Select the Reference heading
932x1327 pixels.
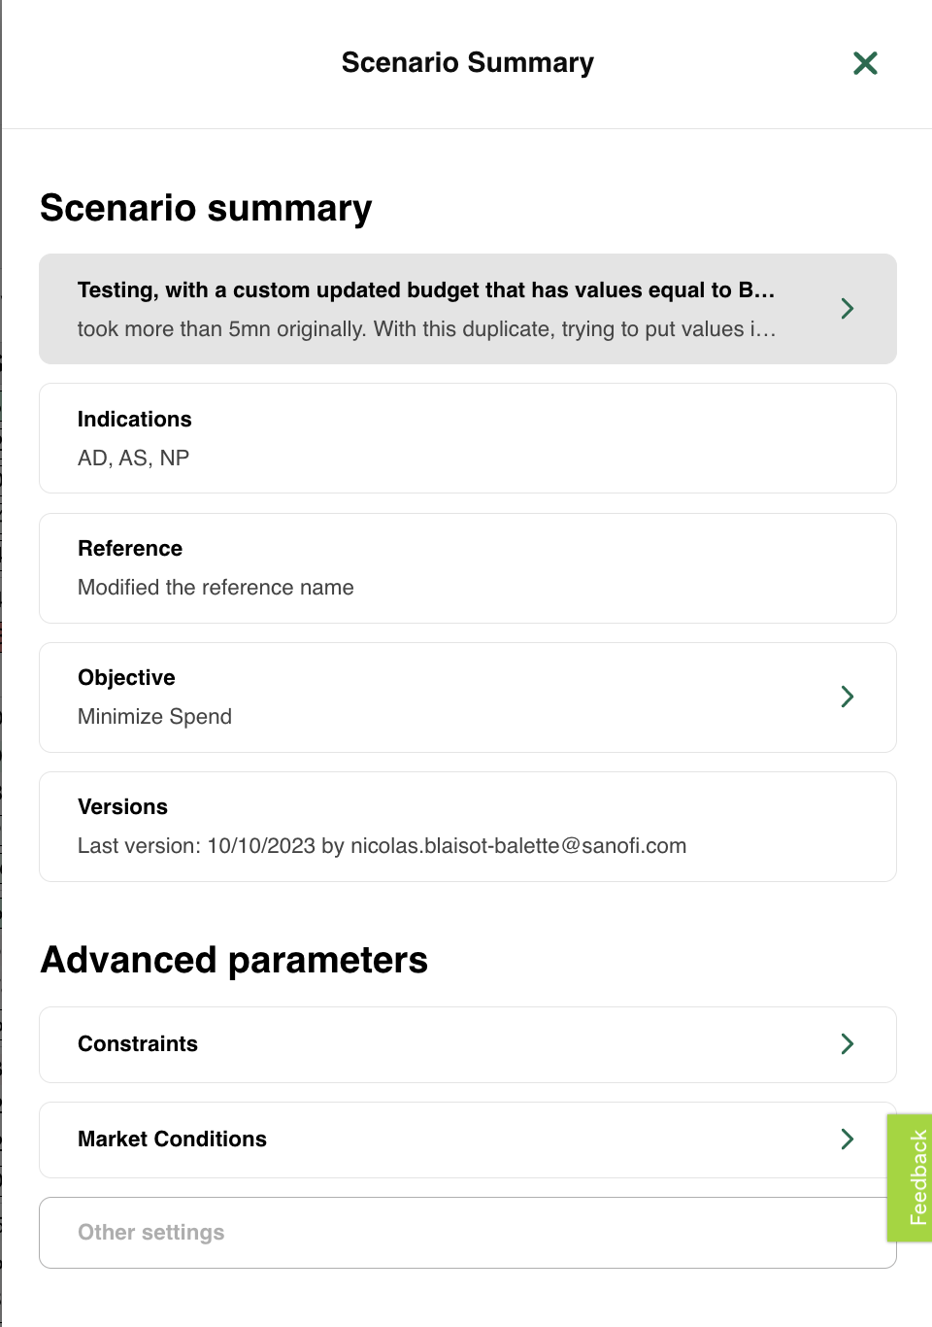[x=130, y=549]
